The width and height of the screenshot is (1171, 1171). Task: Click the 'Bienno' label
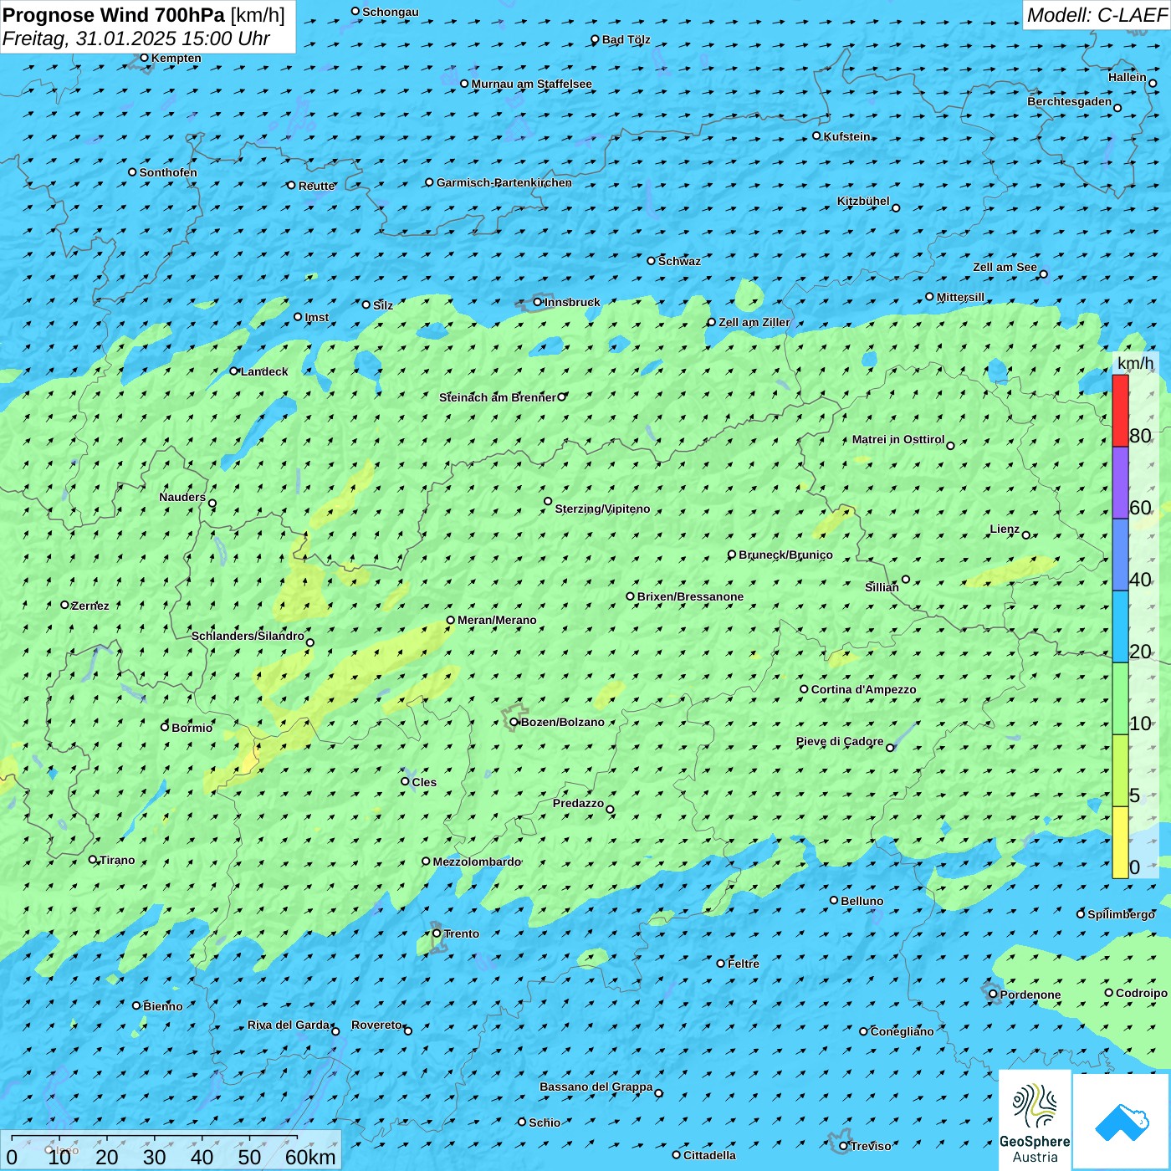click(163, 1006)
